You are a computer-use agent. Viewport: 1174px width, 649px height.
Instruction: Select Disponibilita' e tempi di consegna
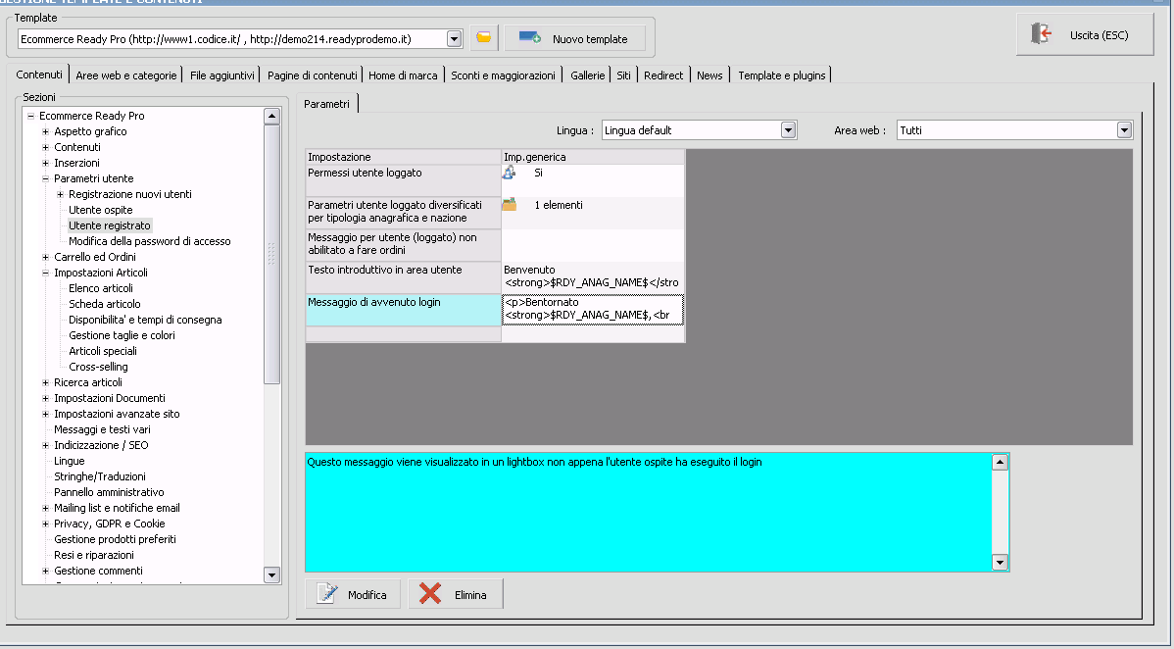click(145, 320)
